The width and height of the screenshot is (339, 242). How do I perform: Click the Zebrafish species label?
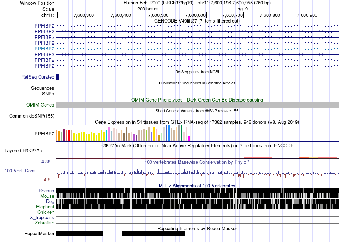(x=45, y=223)
